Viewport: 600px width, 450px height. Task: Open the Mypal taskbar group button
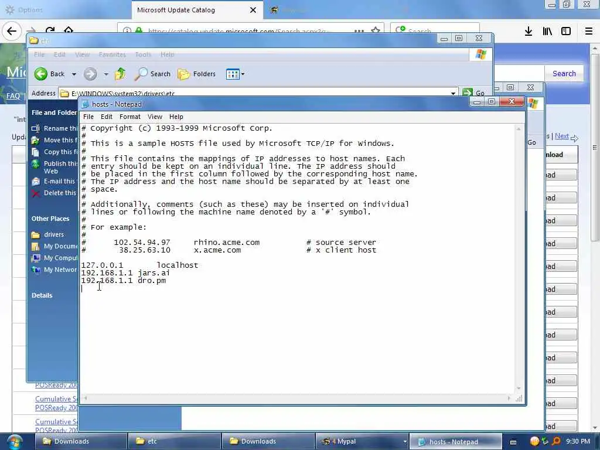click(362, 441)
